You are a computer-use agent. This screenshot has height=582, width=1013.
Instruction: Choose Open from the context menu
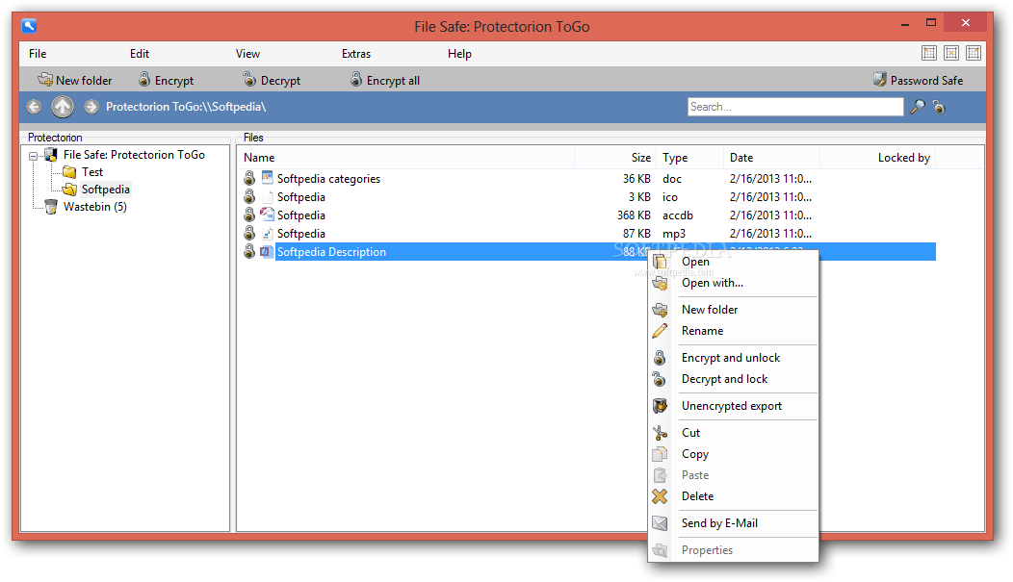pos(733,262)
